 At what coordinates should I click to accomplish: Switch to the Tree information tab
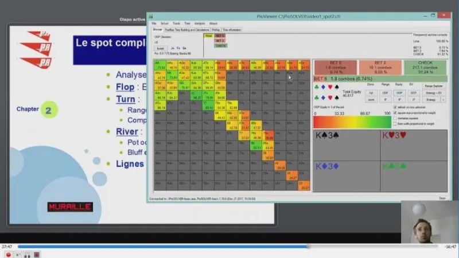click(232, 29)
